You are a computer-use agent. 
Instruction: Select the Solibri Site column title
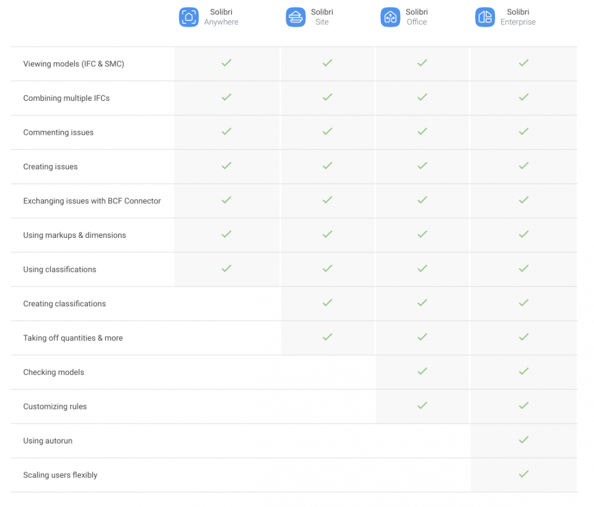click(x=322, y=17)
